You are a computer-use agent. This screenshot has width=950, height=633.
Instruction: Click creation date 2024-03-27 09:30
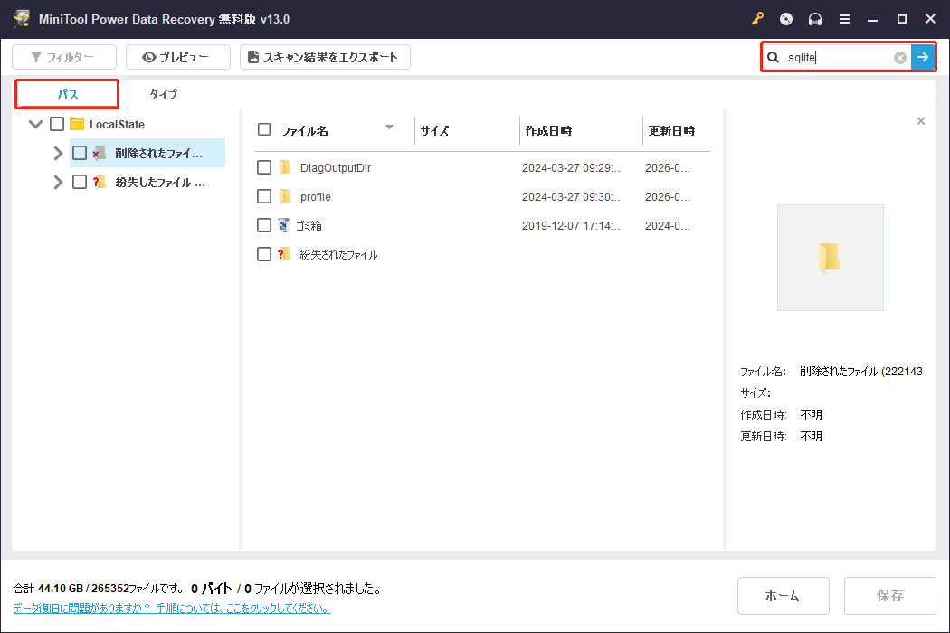pos(573,197)
